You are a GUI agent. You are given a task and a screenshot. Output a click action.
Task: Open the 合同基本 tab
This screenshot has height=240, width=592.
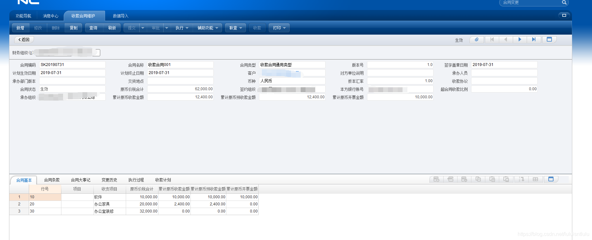[24, 180]
